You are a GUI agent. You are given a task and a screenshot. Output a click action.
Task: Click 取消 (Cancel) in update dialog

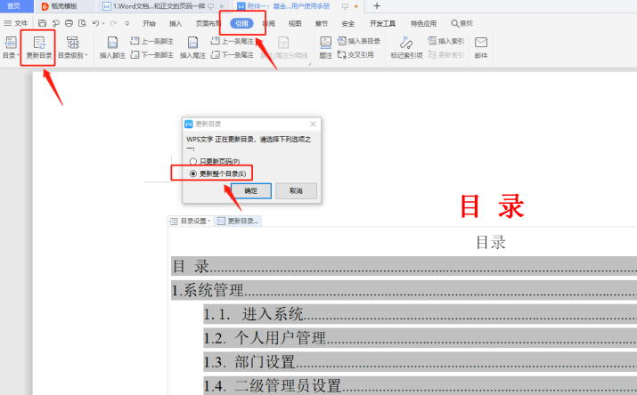[296, 191]
